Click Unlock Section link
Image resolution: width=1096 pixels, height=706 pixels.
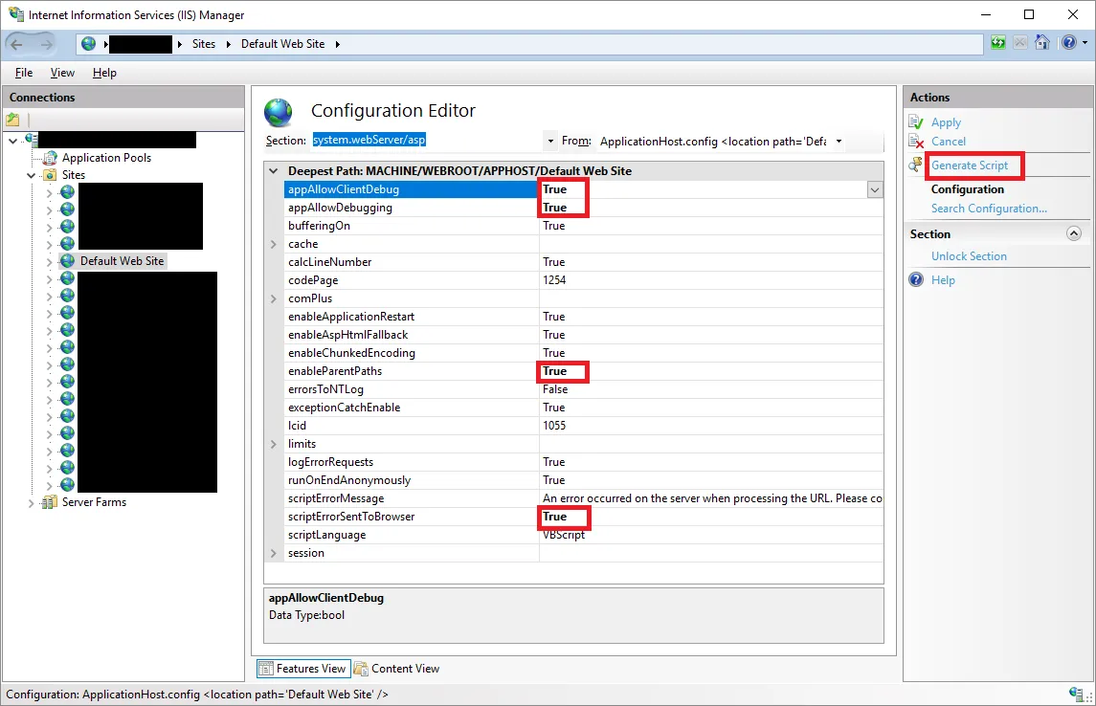coord(969,256)
